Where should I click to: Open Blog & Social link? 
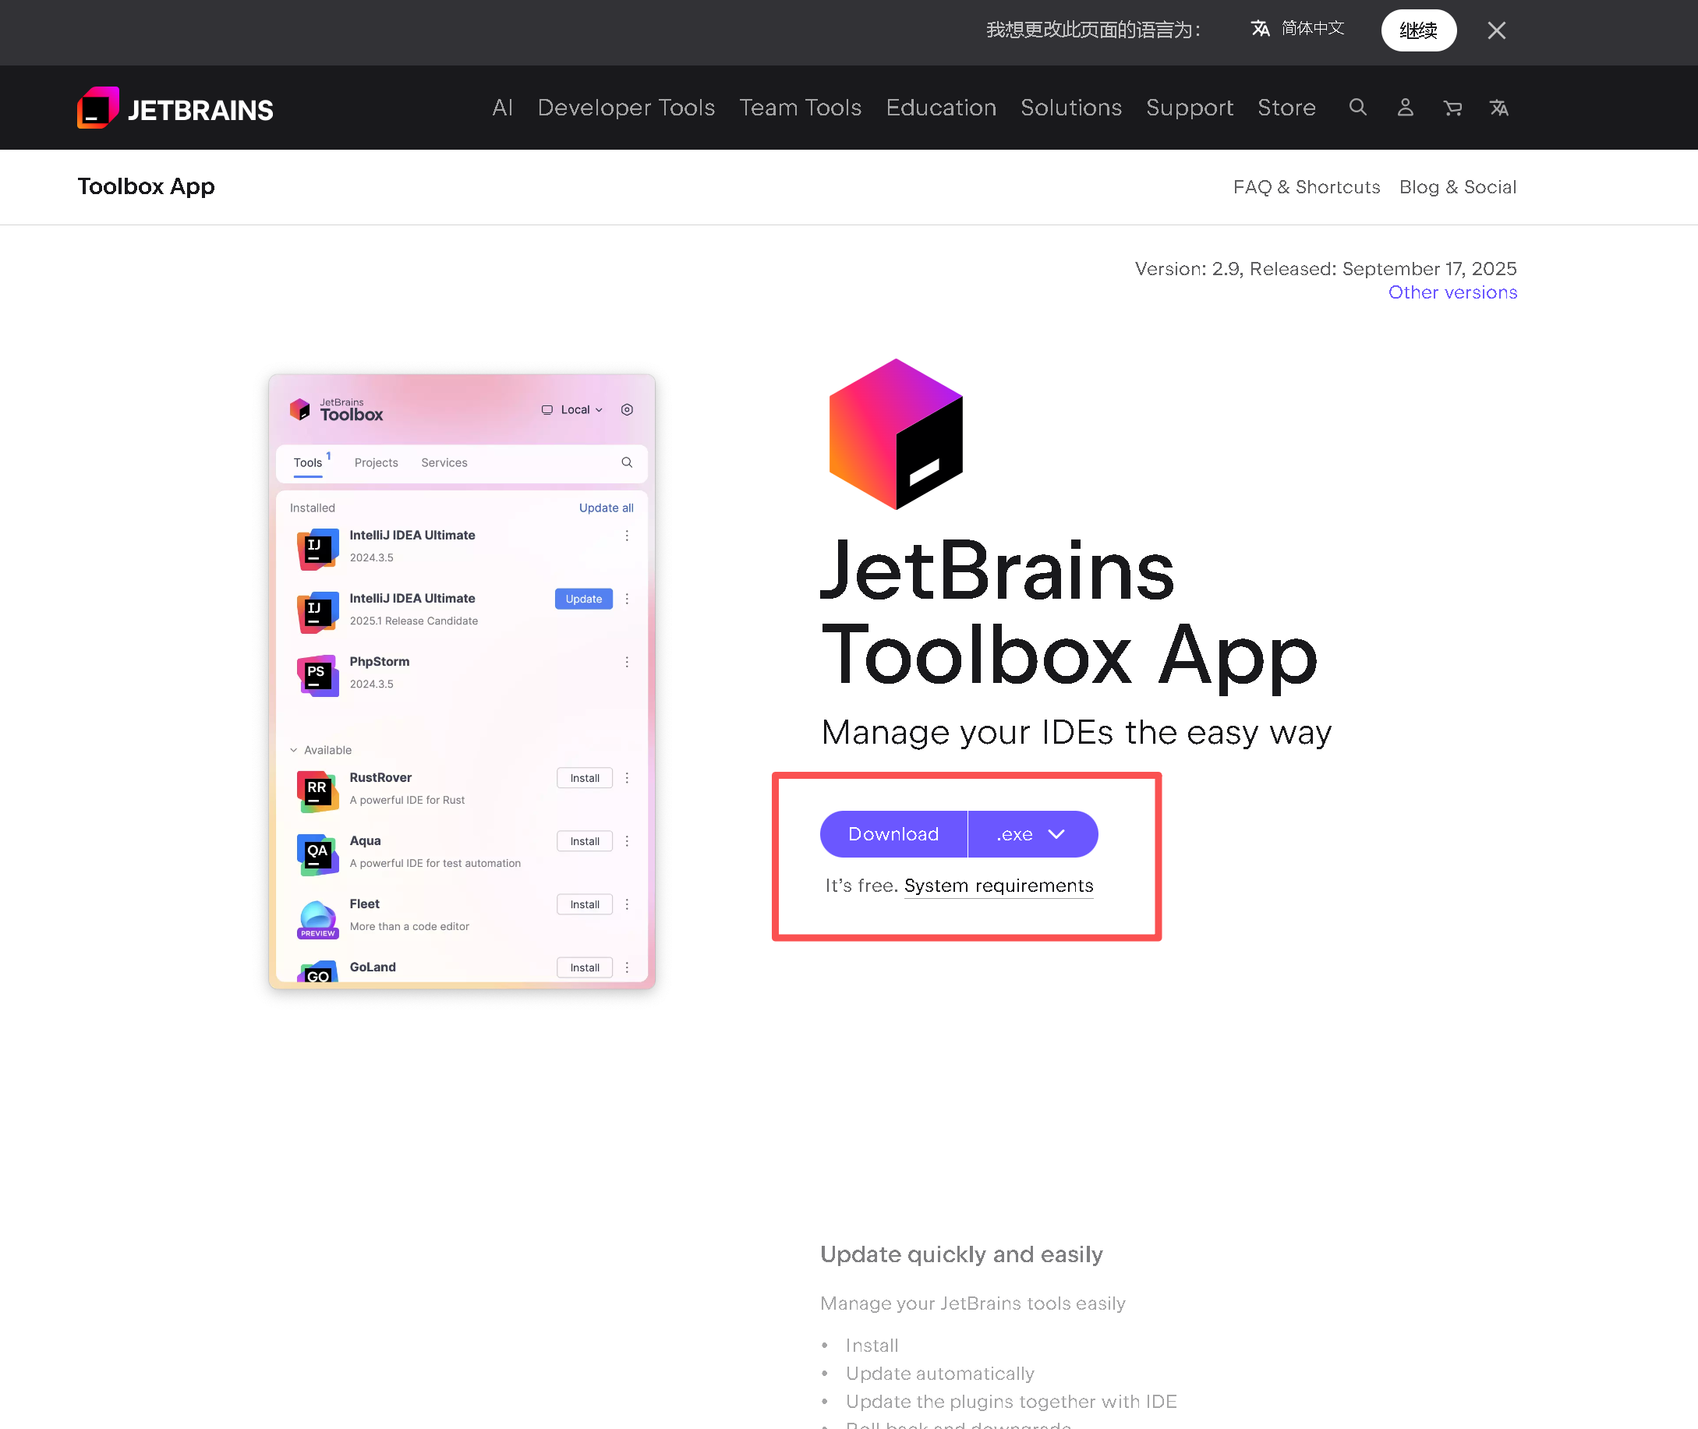tap(1457, 187)
